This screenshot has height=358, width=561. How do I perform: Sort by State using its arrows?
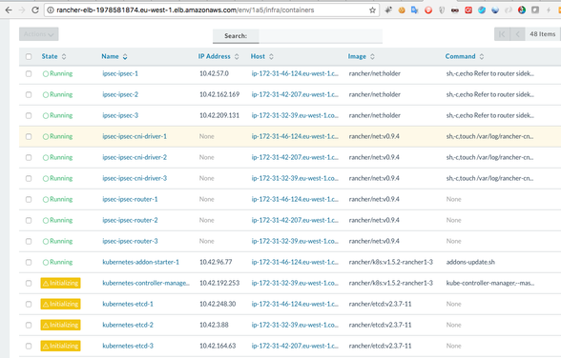(x=64, y=56)
